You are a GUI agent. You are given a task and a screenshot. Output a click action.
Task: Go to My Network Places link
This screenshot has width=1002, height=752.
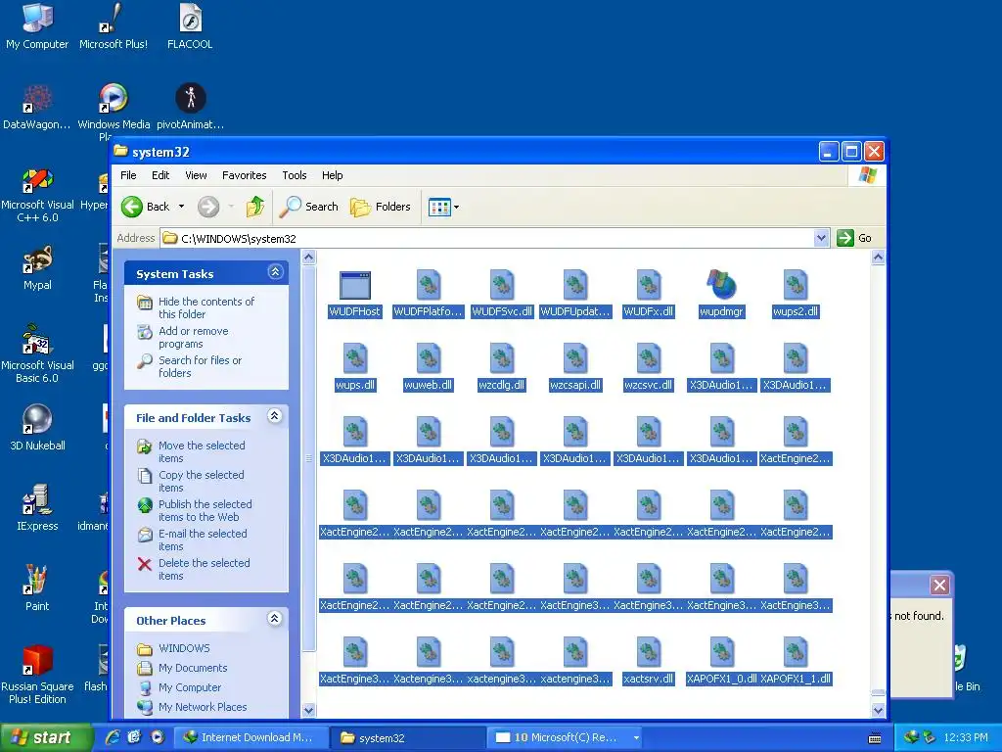(203, 707)
